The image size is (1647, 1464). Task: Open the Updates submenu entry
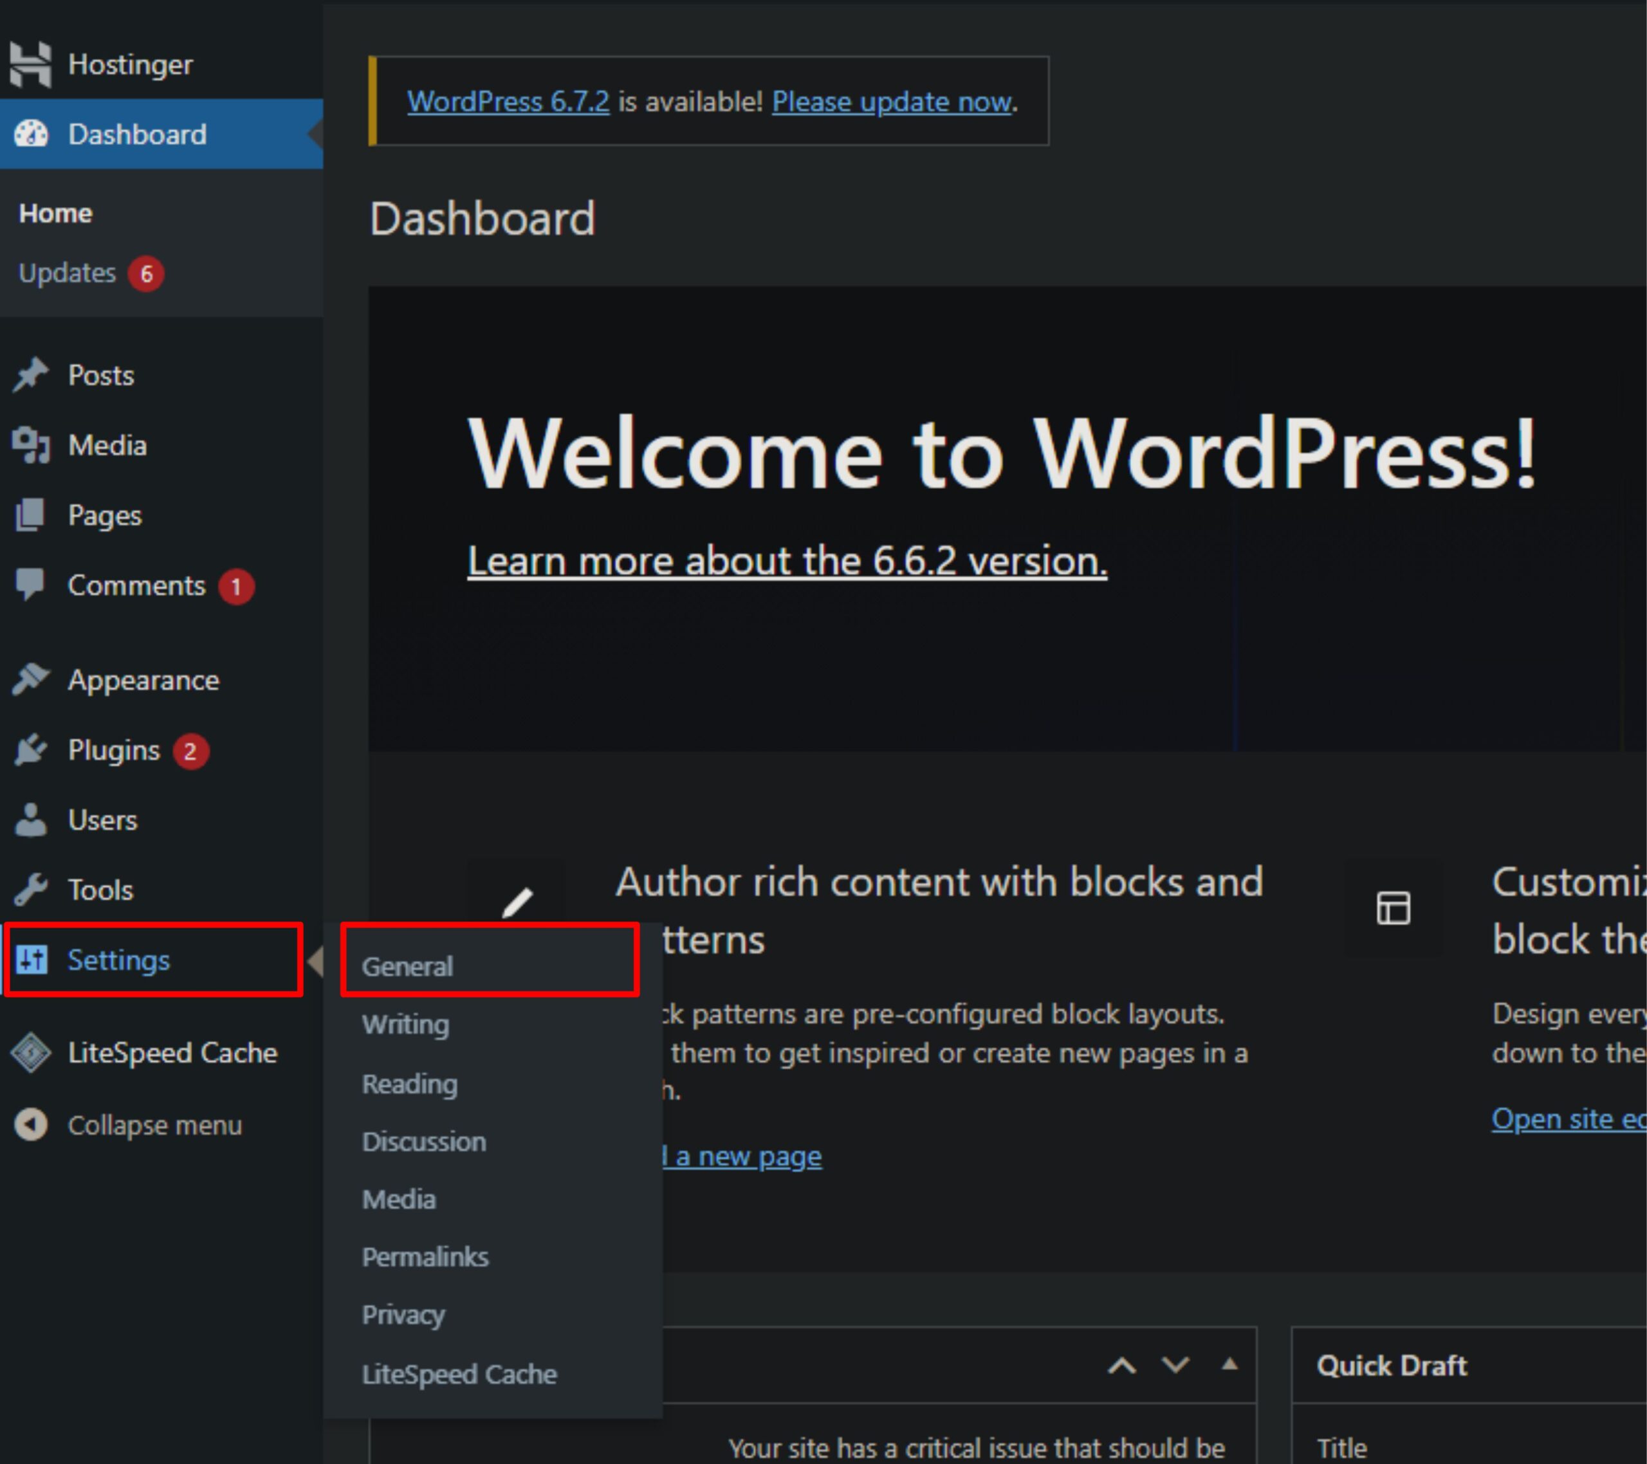click(x=68, y=273)
